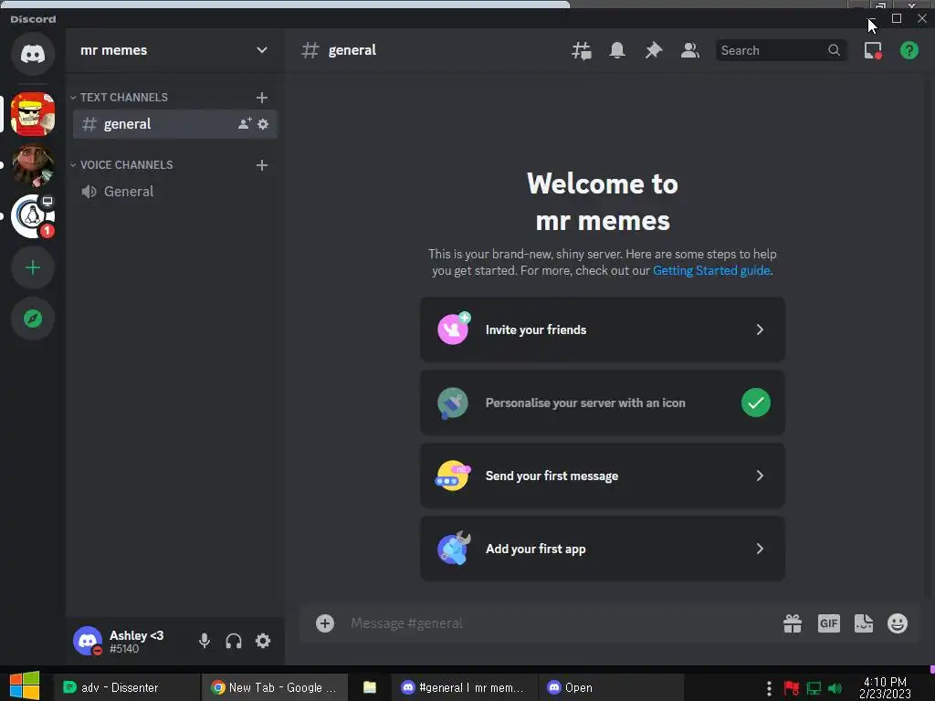Edit general channel settings gear
The image size is (935, 701).
click(x=263, y=124)
